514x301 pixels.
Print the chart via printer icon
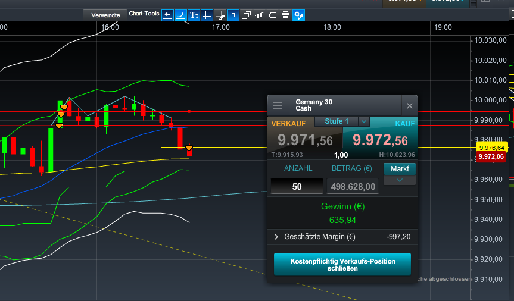tap(285, 15)
